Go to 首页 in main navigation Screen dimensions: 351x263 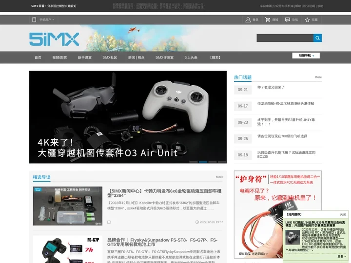point(38,57)
